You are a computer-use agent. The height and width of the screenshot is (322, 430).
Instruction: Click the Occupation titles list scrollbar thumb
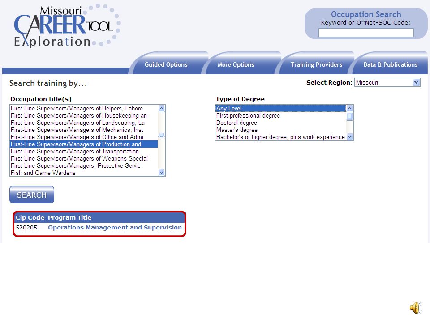pyautogui.click(x=162, y=135)
